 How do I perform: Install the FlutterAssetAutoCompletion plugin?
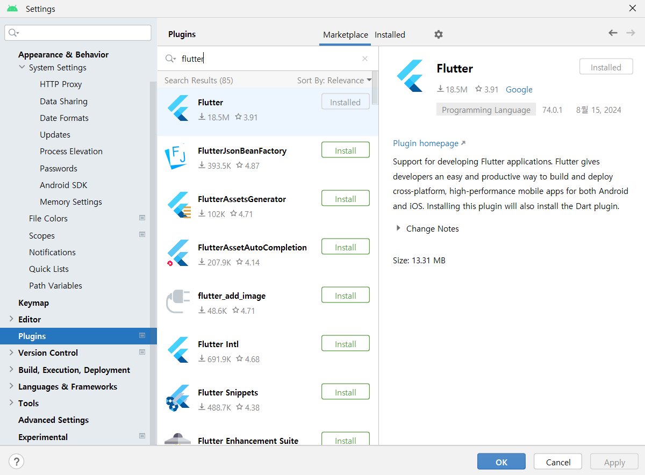coord(346,247)
